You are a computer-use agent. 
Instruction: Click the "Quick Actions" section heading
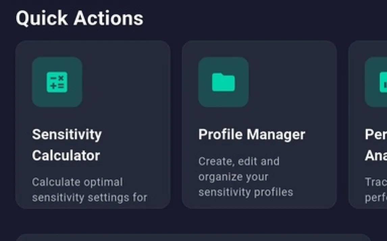(x=79, y=18)
